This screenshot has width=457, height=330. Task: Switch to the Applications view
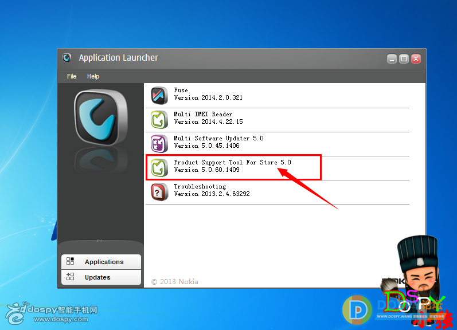click(101, 262)
